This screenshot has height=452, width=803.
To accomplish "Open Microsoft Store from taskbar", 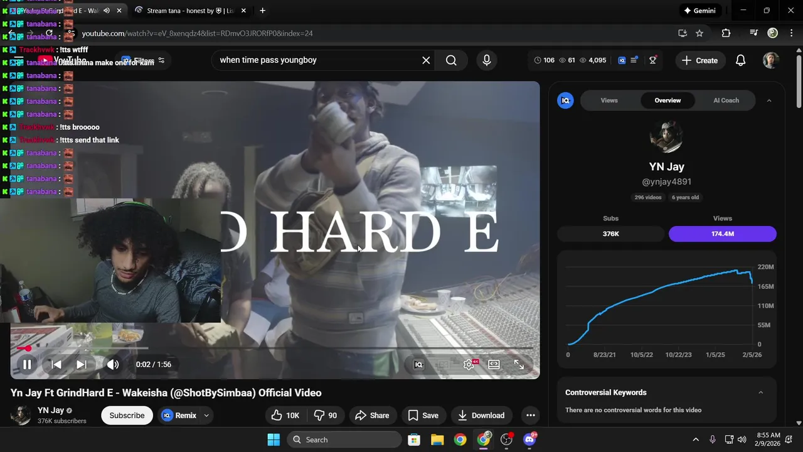I will [414, 439].
